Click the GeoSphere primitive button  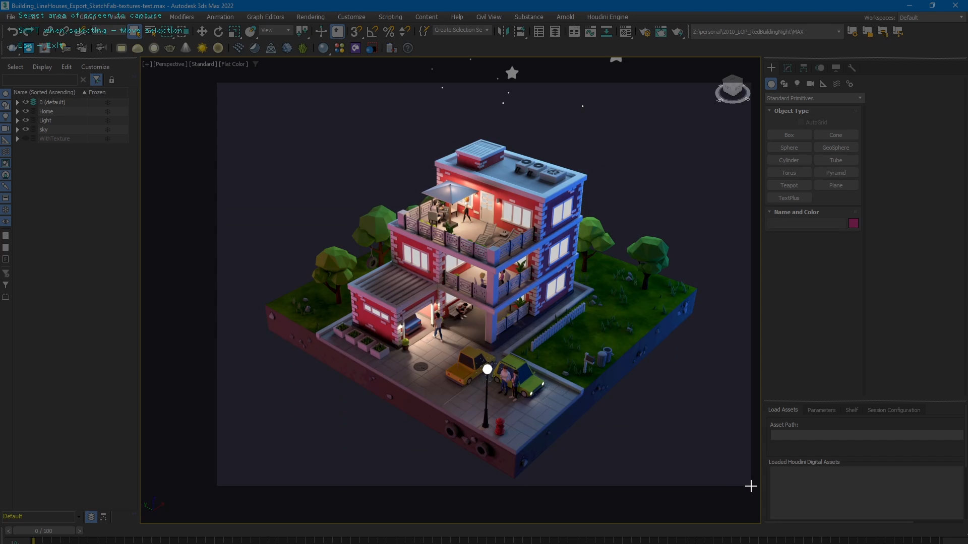(835, 148)
